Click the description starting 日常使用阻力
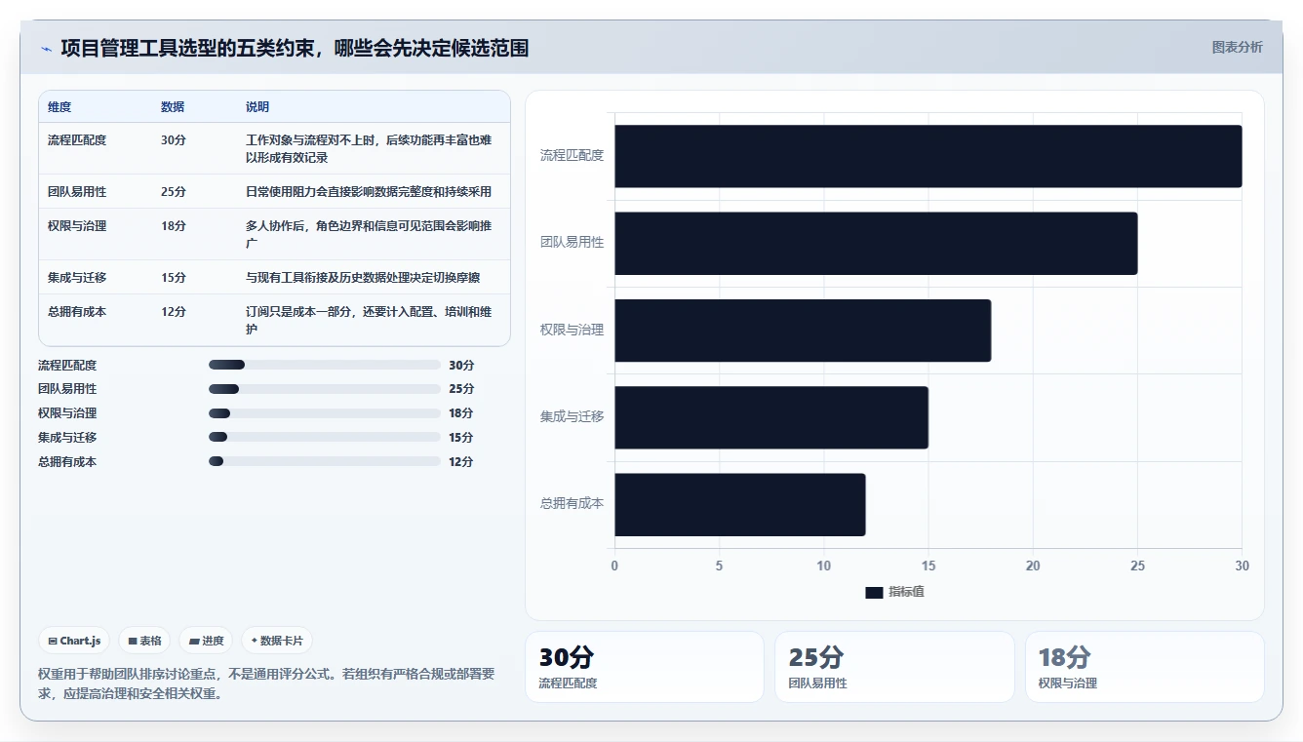This screenshot has height=742, width=1303. click(x=369, y=192)
